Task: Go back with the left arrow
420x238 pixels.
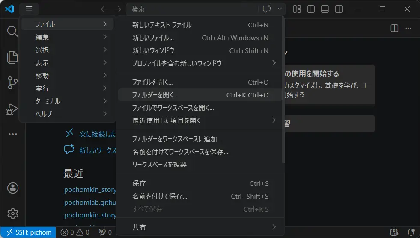Action: (x=104, y=9)
